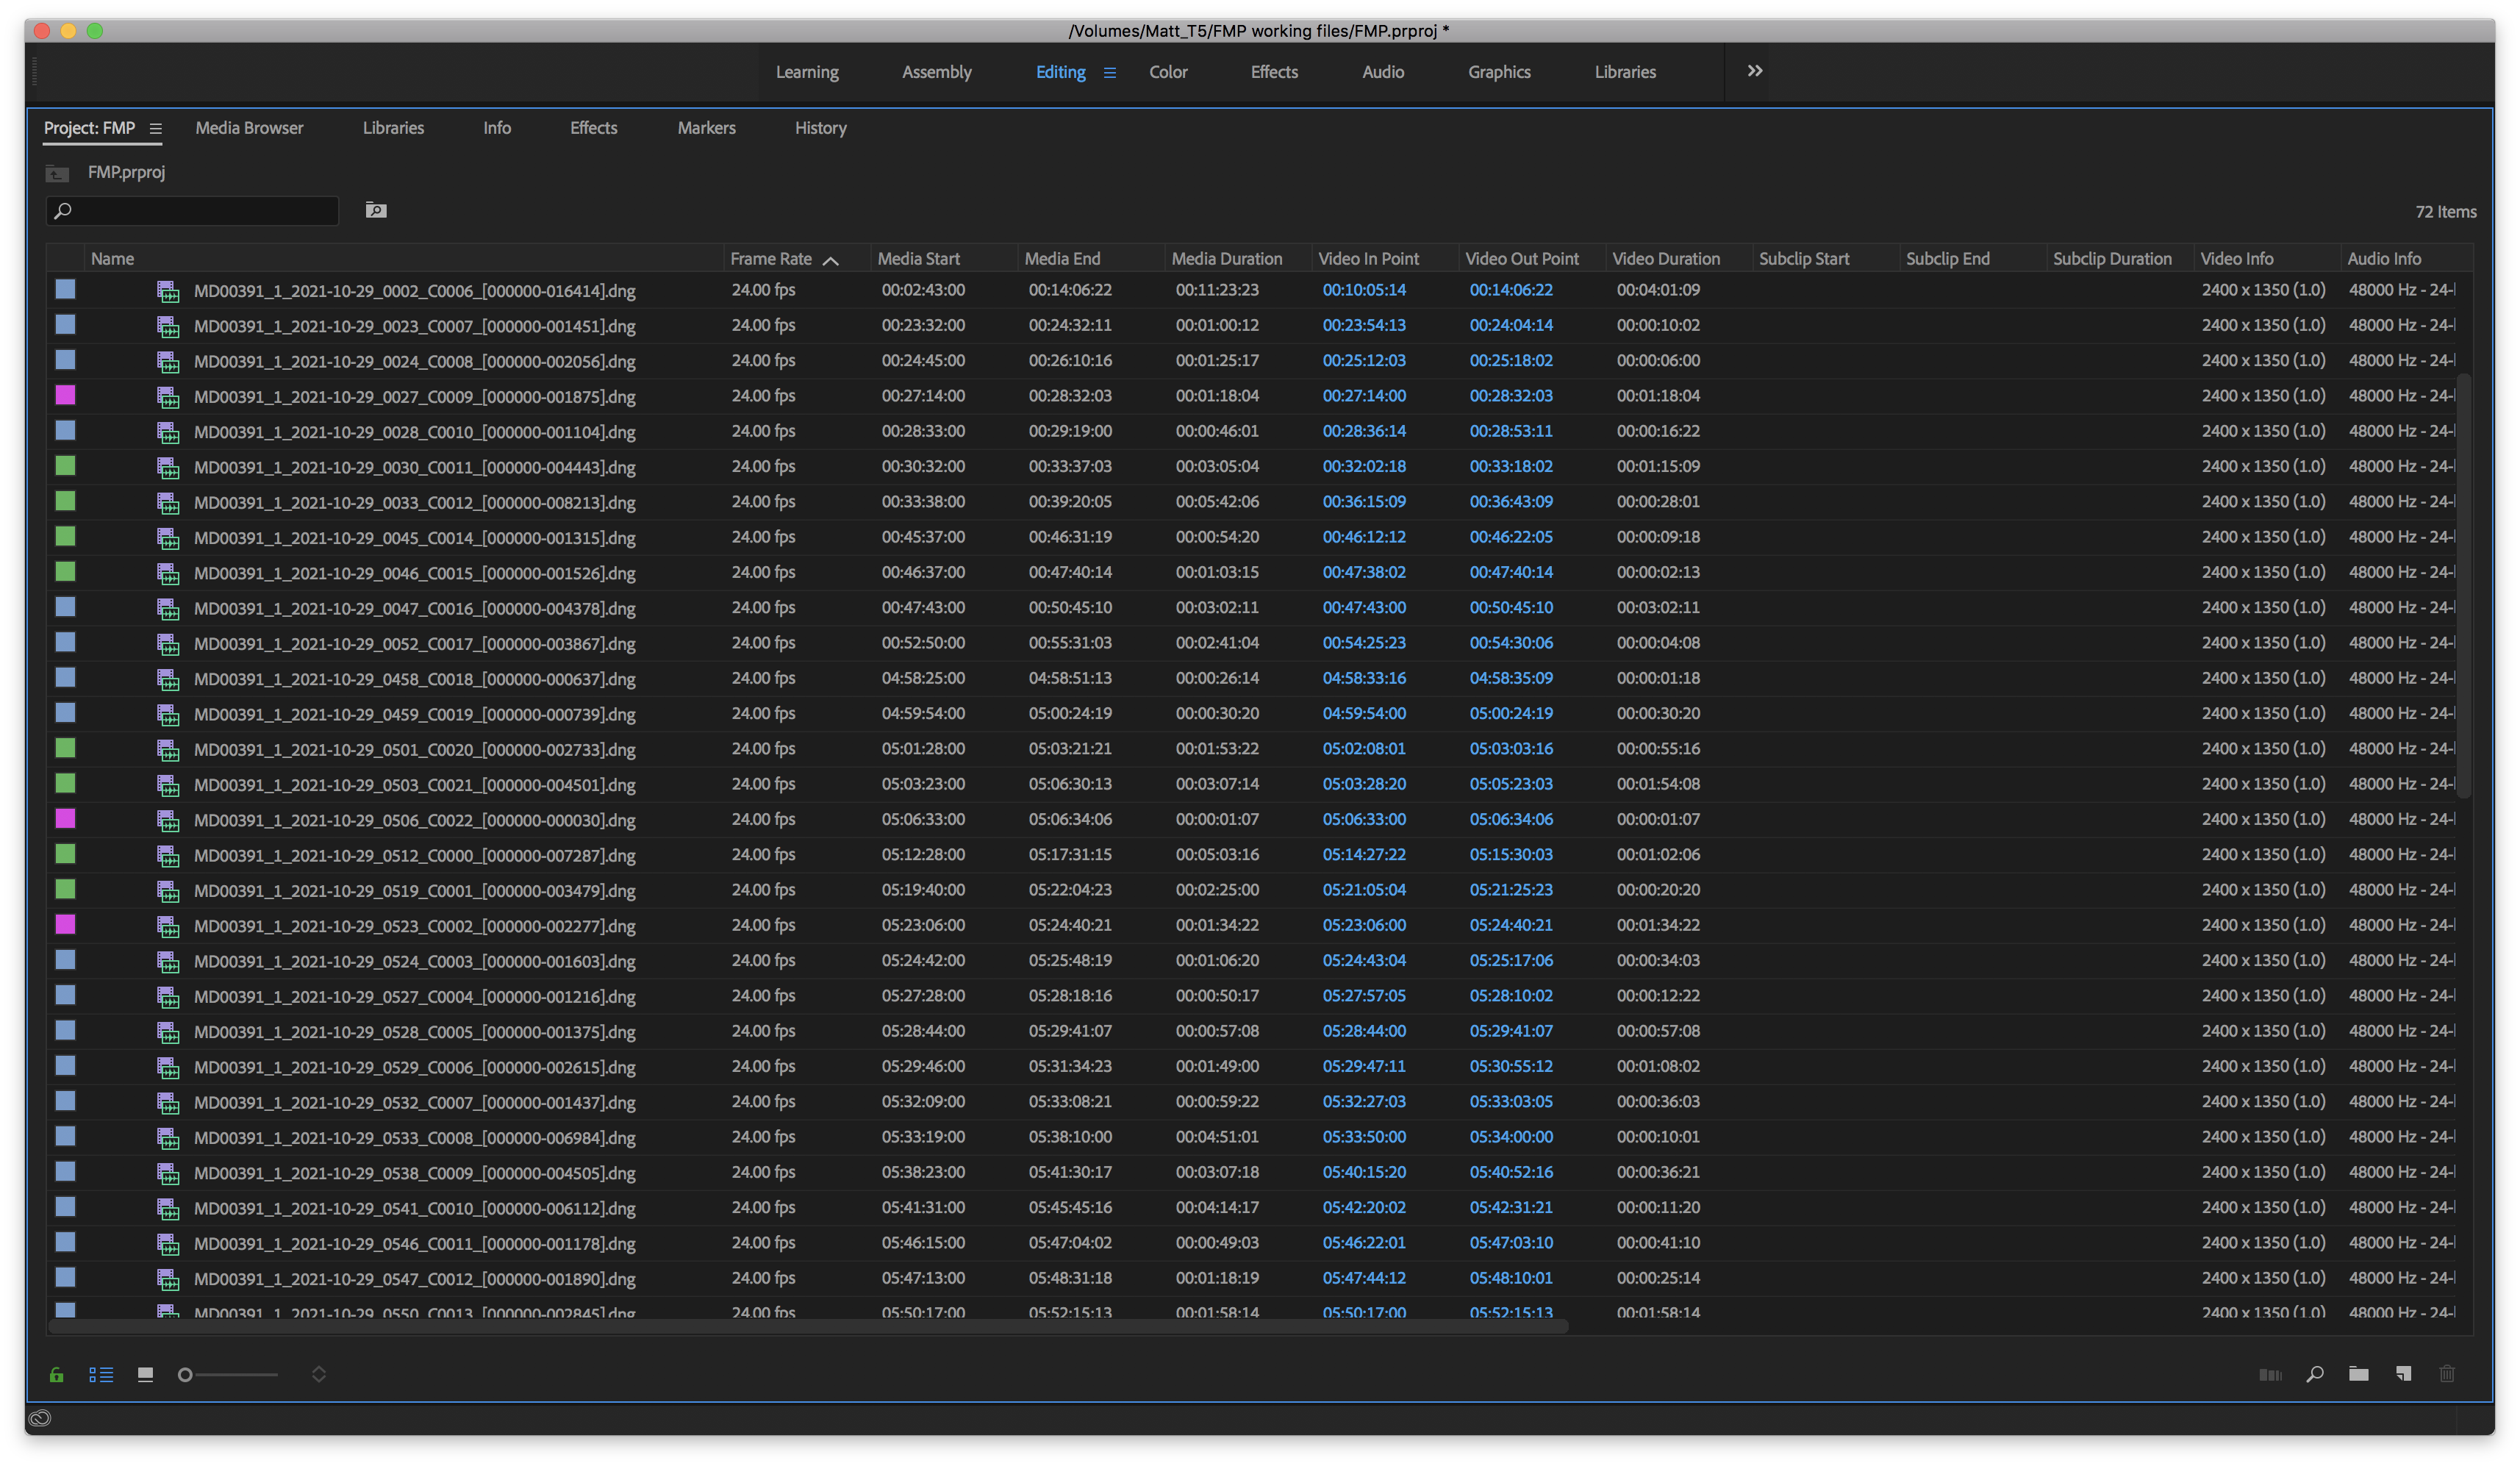Open Sort Icons menu
2520x1466 pixels.
319,1375
